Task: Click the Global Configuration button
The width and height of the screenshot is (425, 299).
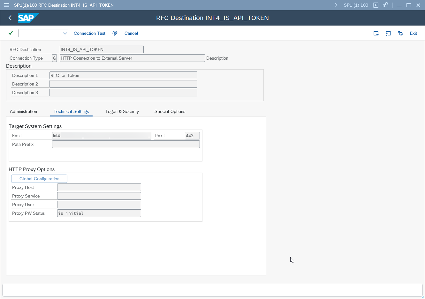Action: 39,179
